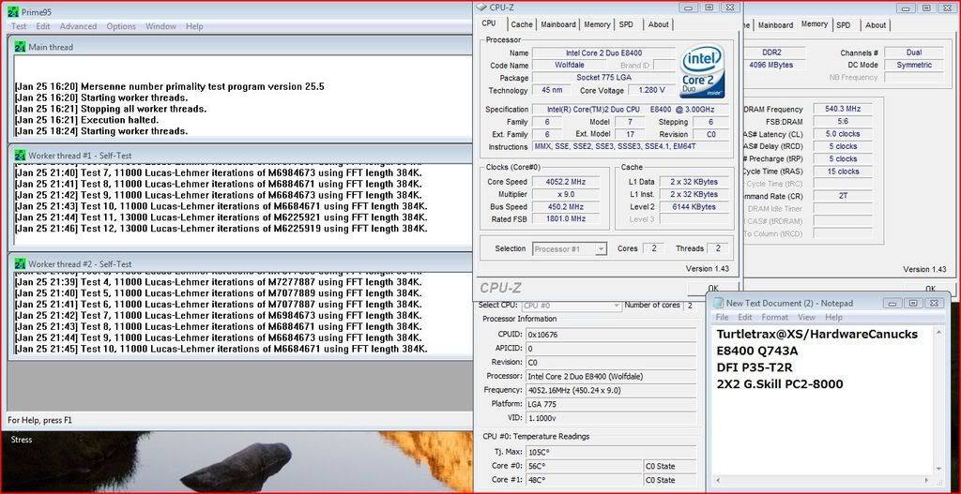The width and height of the screenshot is (961, 494).
Task: Open the Format menu in Notepad
Action: tap(774, 317)
